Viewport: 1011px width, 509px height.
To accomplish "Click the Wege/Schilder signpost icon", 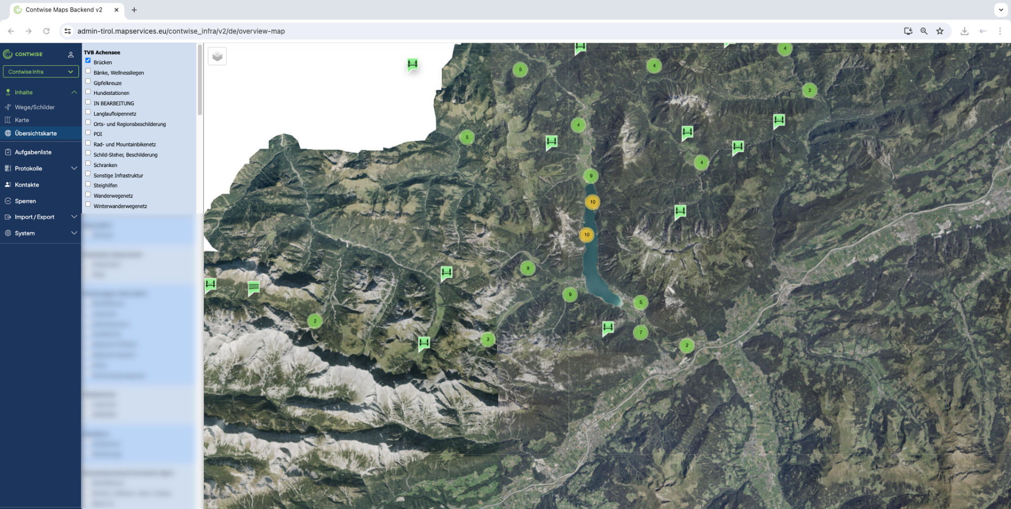I will pos(8,107).
